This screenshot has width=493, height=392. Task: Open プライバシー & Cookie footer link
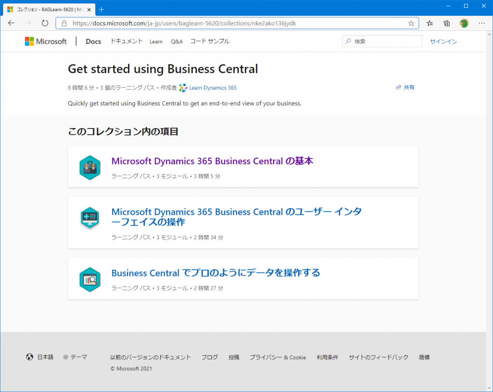278,357
